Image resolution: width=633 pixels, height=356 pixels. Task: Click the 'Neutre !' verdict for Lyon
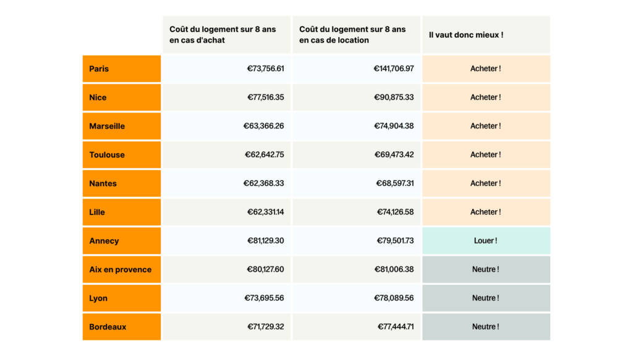[x=486, y=298]
